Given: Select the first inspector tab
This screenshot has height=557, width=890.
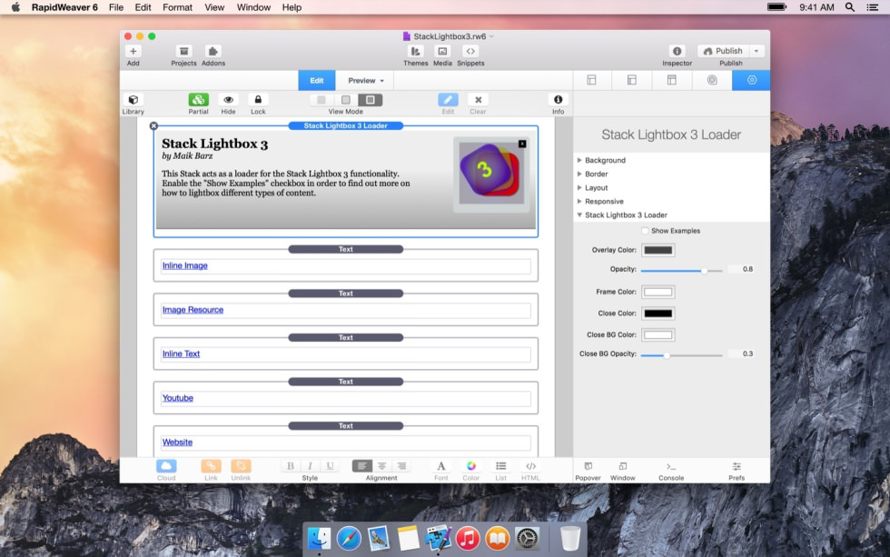Looking at the screenshot, I should click(x=591, y=80).
